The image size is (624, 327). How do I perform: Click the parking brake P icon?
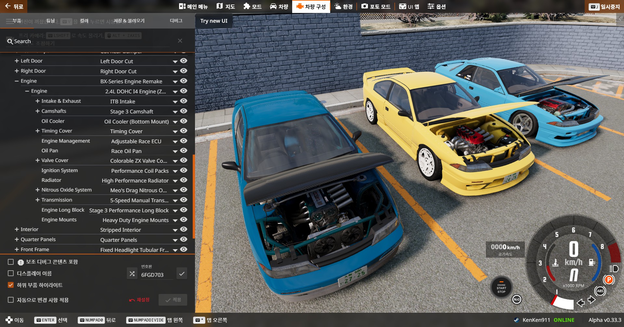coord(609,279)
